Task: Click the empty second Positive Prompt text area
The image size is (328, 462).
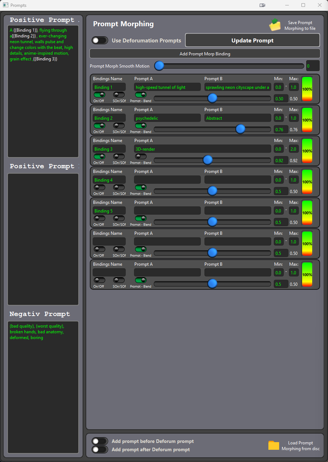Action: [43, 239]
